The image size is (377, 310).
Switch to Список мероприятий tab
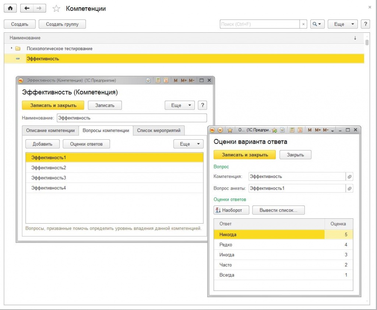(x=159, y=131)
